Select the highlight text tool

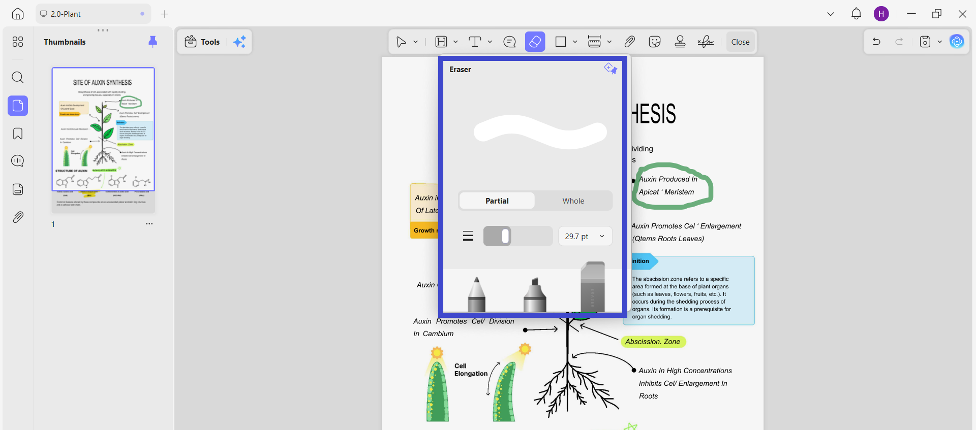click(441, 42)
